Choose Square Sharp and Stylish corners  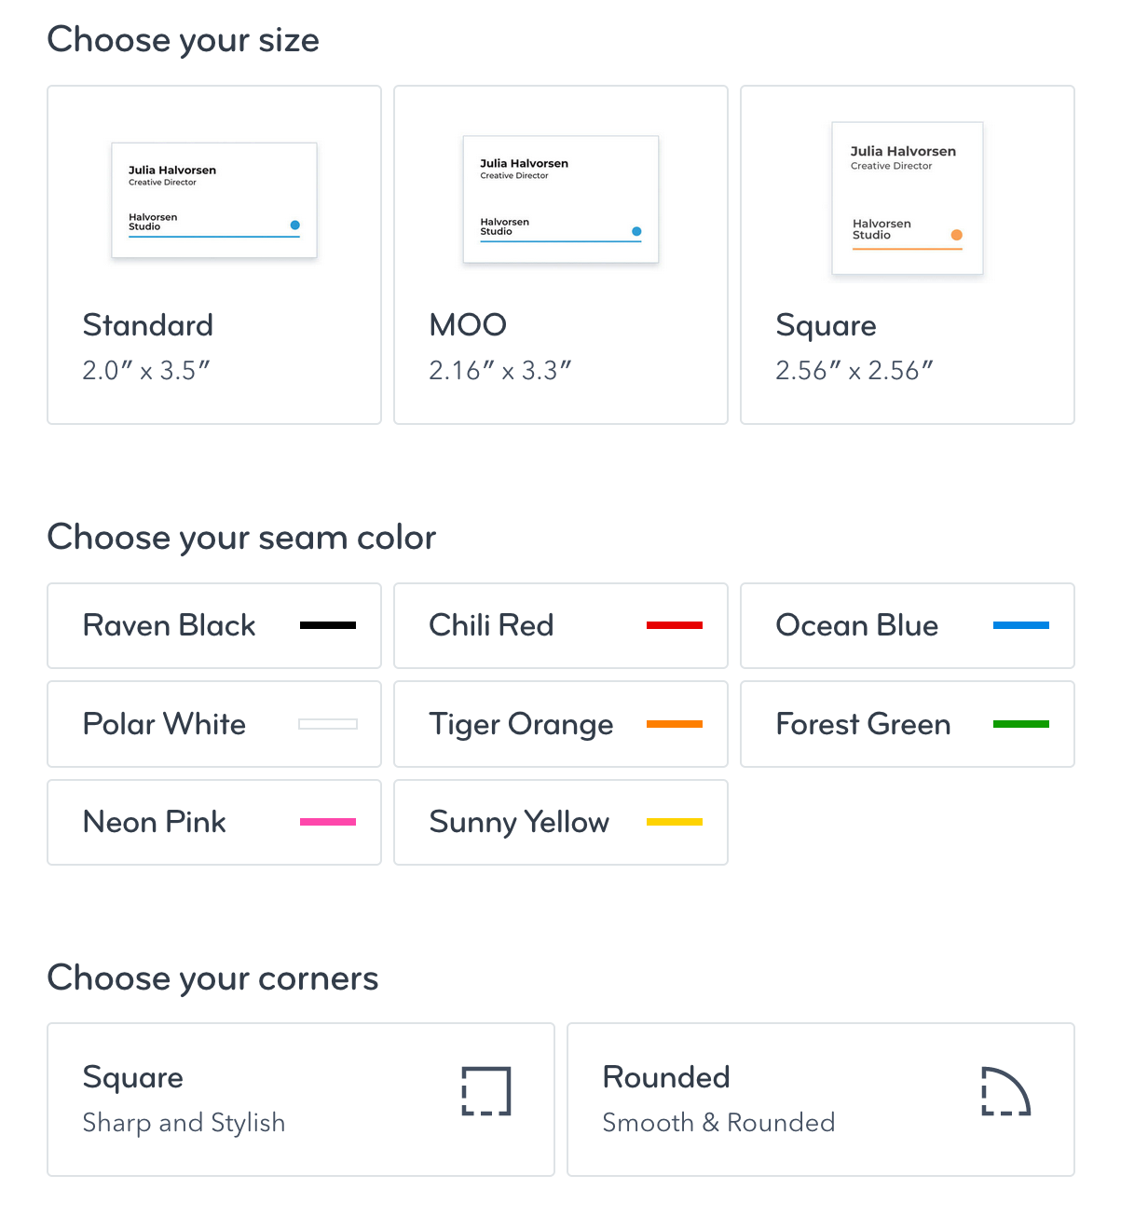pos(301,1100)
